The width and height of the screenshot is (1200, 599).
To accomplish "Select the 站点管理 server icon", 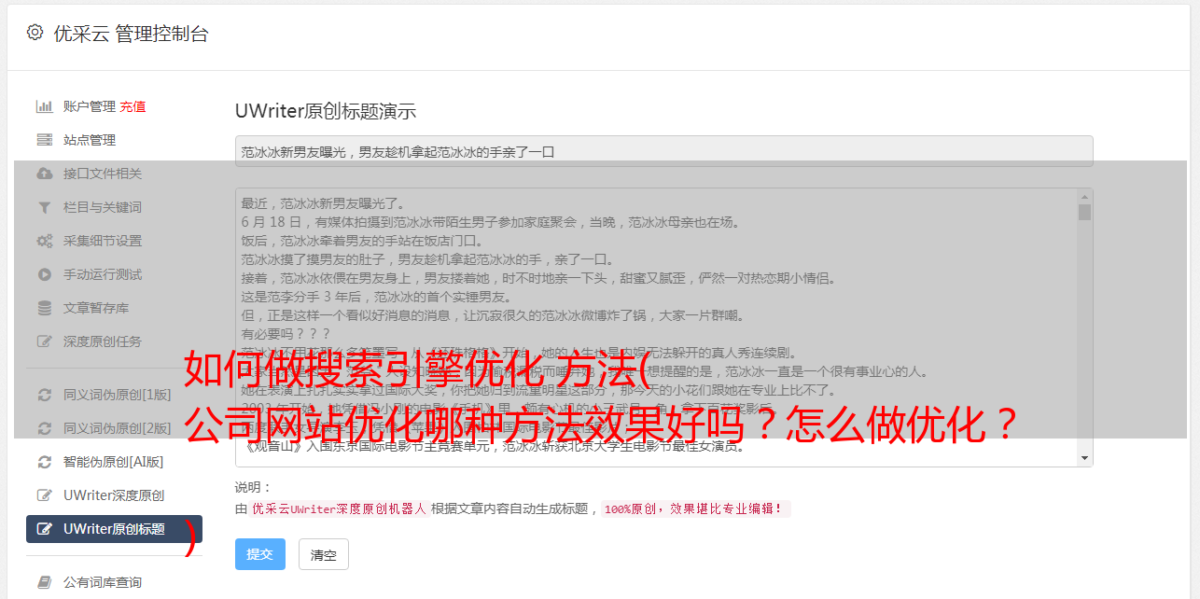I will point(44,140).
